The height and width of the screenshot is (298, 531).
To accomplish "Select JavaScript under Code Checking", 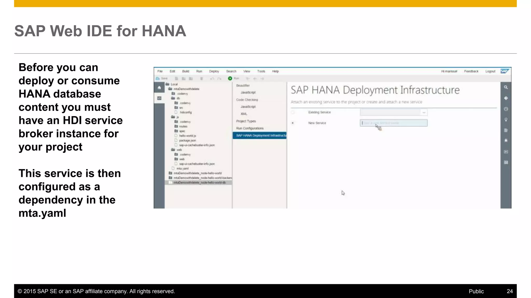I will coord(248,107).
